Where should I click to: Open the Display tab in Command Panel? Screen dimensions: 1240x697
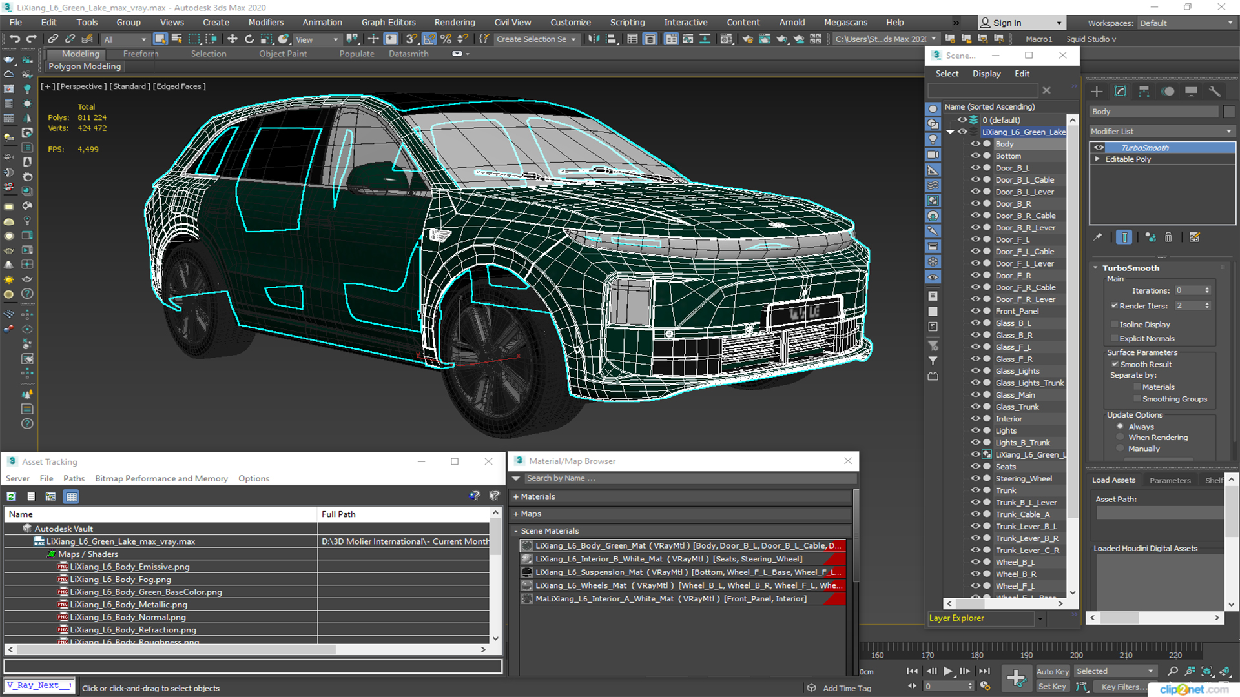(1192, 92)
